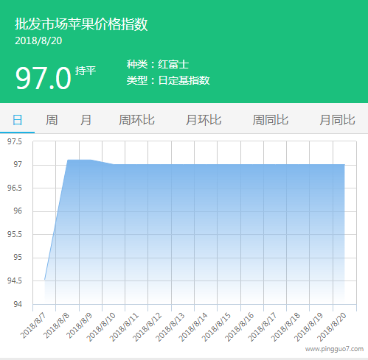Select the 日 daily tab
368x360 pixels.
[17, 120]
